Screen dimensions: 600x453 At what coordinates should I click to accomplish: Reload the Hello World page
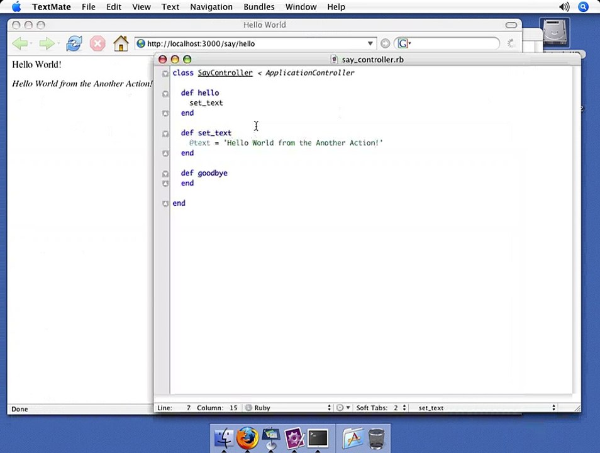point(74,43)
